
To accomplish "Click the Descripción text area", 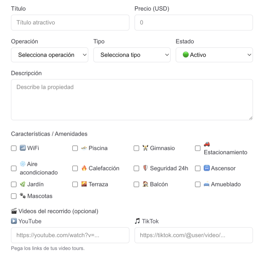I will pos(132,99).
